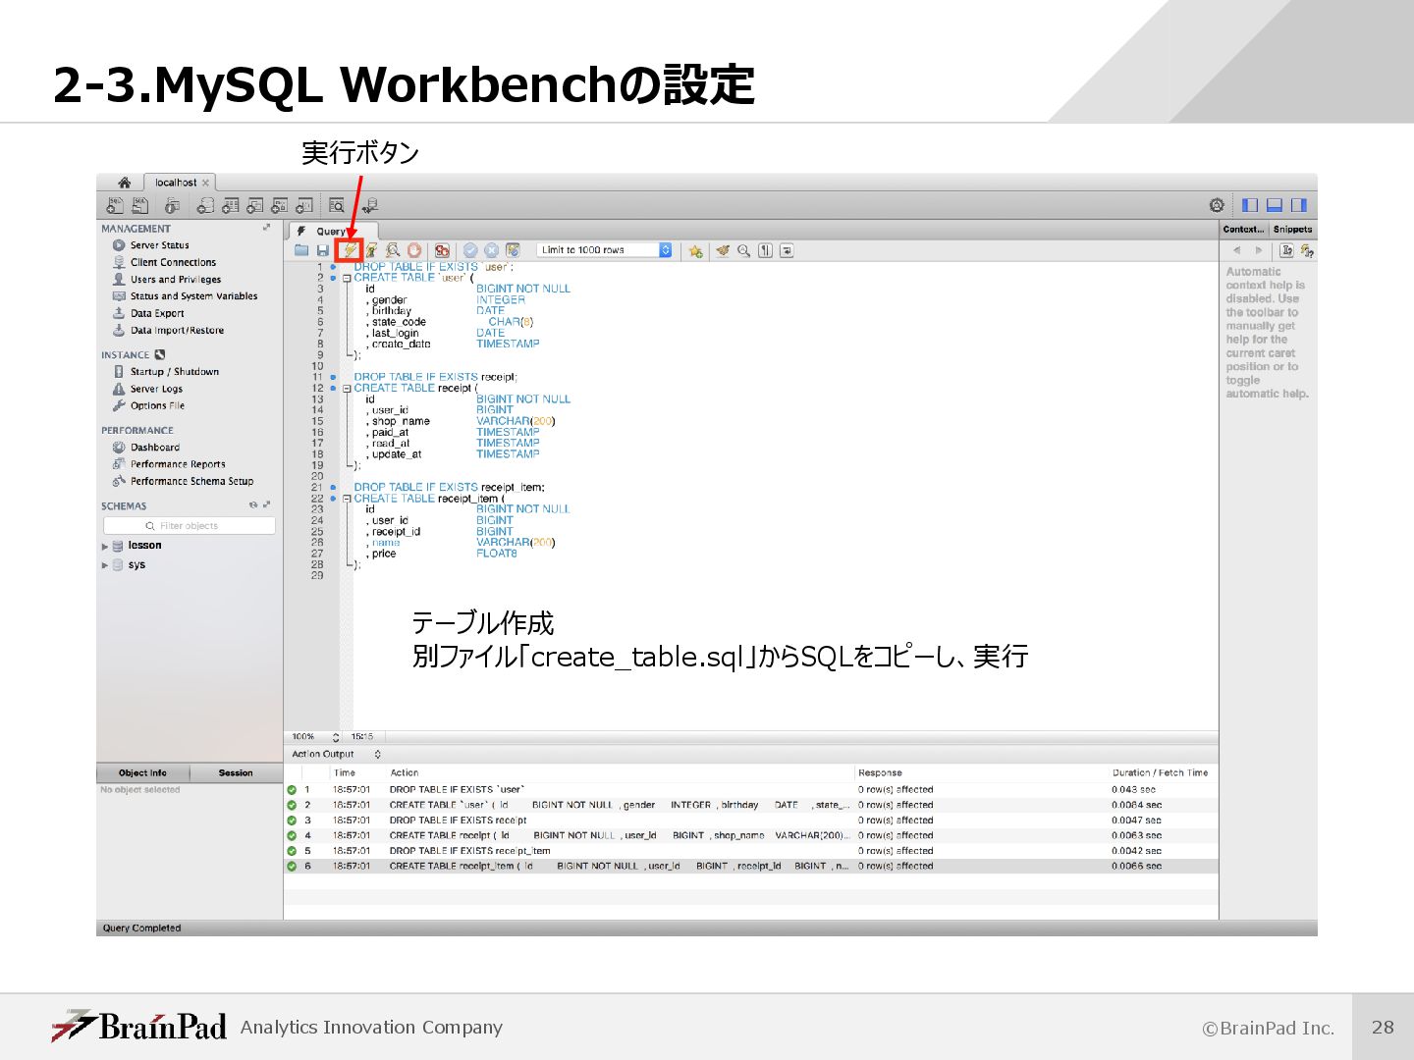Expand the lesson schema
This screenshot has height=1060, width=1414.
(105, 546)
